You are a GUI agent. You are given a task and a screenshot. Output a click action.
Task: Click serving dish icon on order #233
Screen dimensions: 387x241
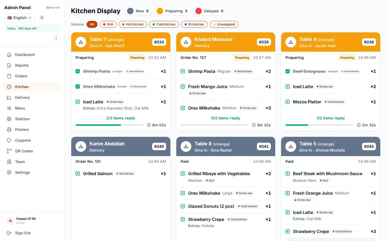(x=81, y=42)
